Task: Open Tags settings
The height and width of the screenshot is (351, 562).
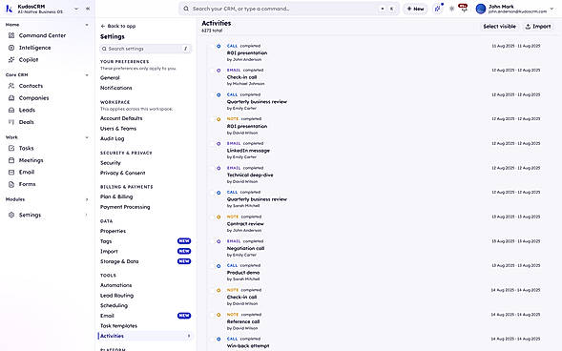Action: pos(106,241)
